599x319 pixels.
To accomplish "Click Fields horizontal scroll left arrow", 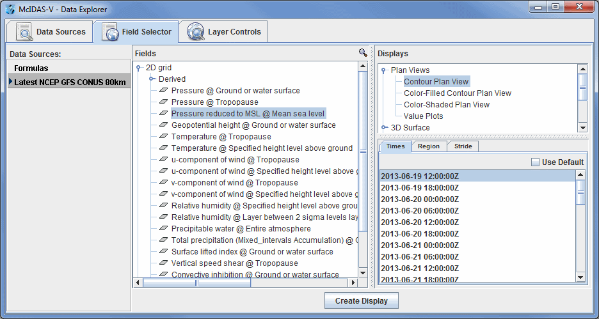I will pyautogui.click(x=138, y=283).
